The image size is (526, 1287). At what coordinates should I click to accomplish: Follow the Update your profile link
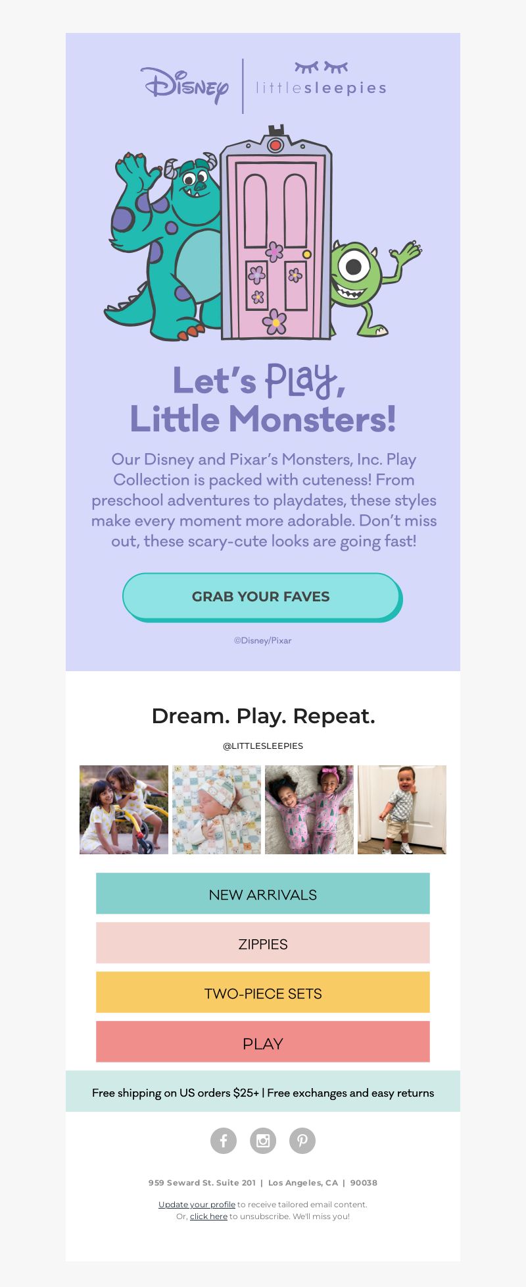(197, 1205)
